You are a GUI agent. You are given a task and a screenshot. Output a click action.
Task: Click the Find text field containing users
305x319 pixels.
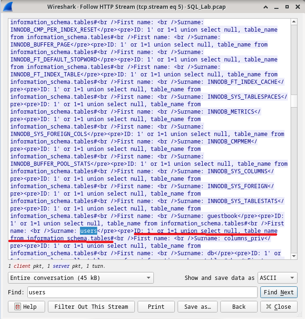click(x=142, y=292)
